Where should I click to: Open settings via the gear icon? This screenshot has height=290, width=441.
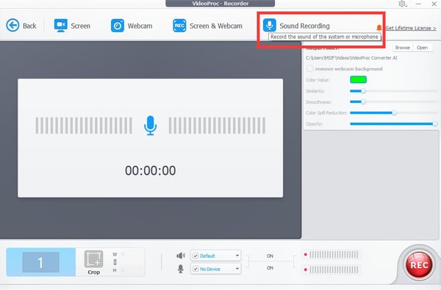click(402, 4)
